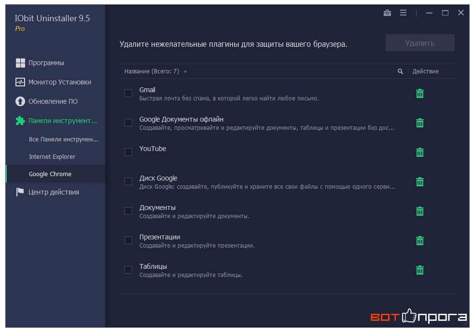Click the trash icon for Документы

pos(419,211)
